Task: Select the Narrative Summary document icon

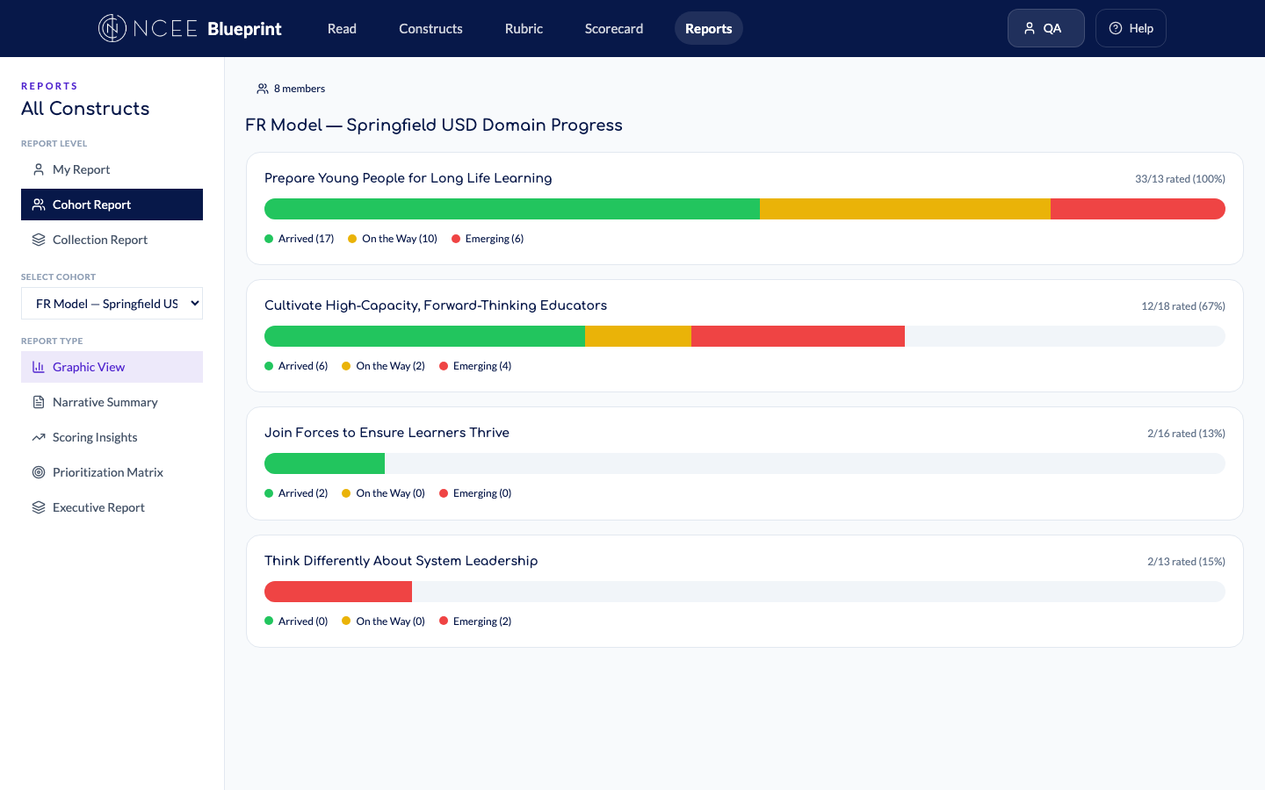Action: [x=39, y=401]
